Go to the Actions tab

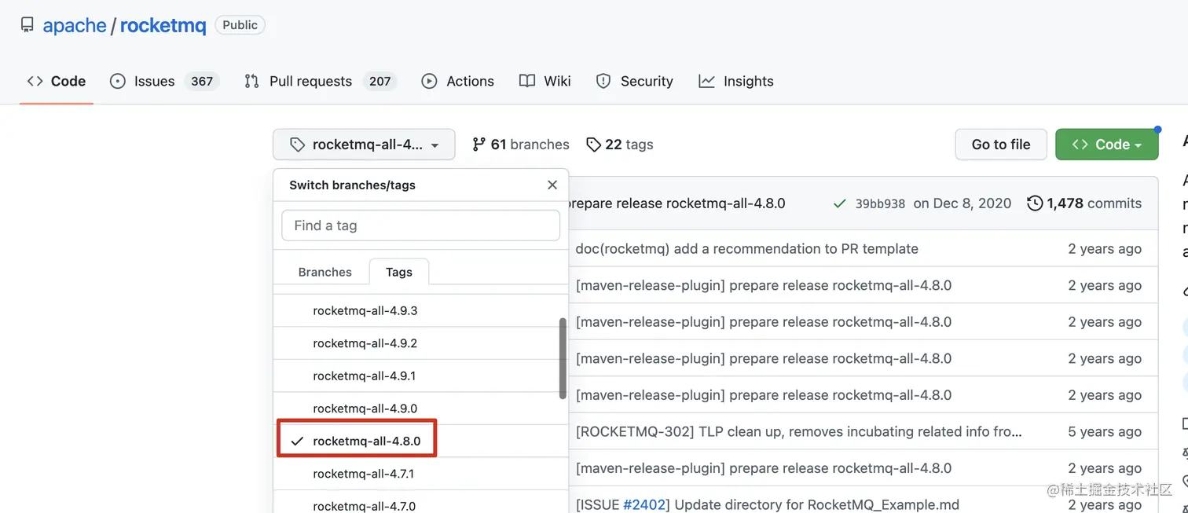click(458, 81)
